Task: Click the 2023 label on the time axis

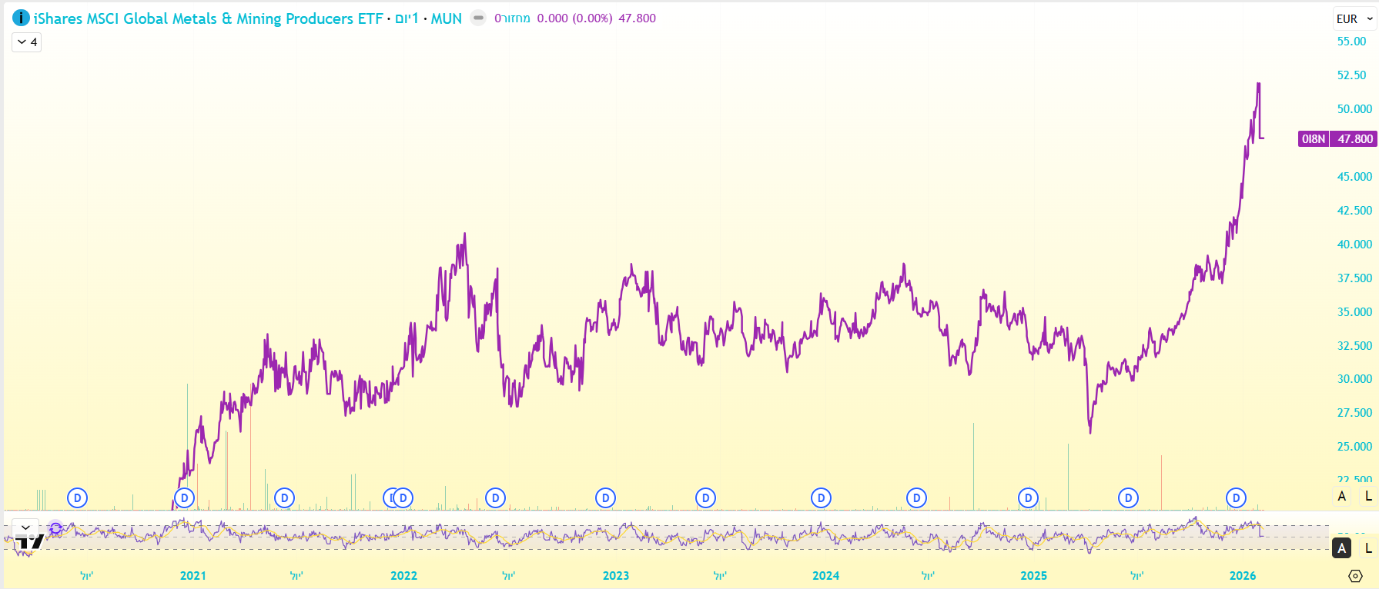Action: pyautogui.click(x=615, y=576)
